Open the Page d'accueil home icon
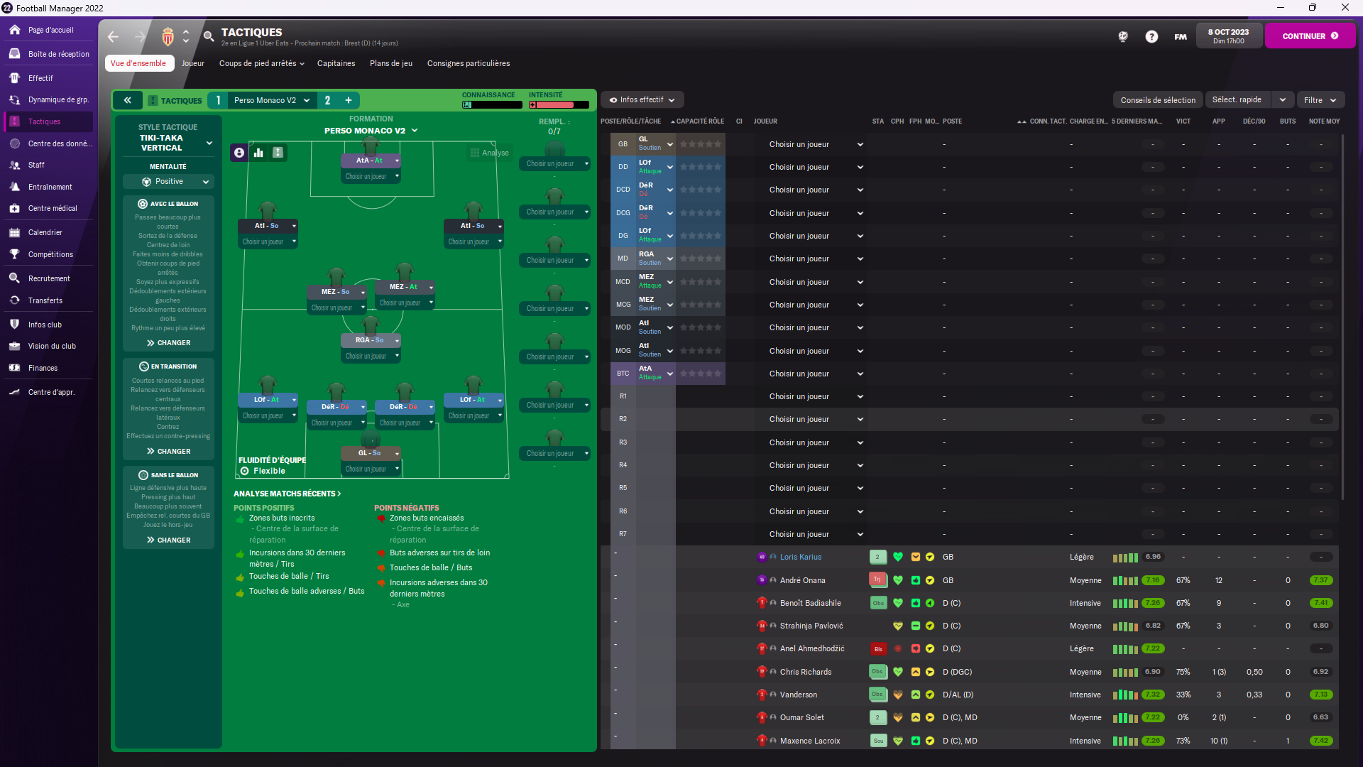Viewport: 1363px width, 767px height. point(15,30)
